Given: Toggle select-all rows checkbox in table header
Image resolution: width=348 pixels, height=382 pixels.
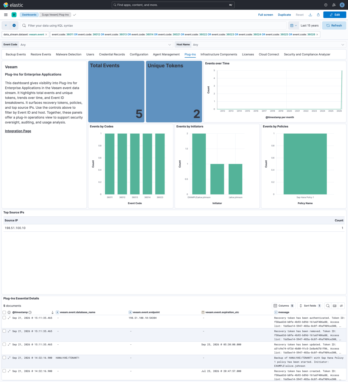Looking at the screenshot, I should click(4, 312).
